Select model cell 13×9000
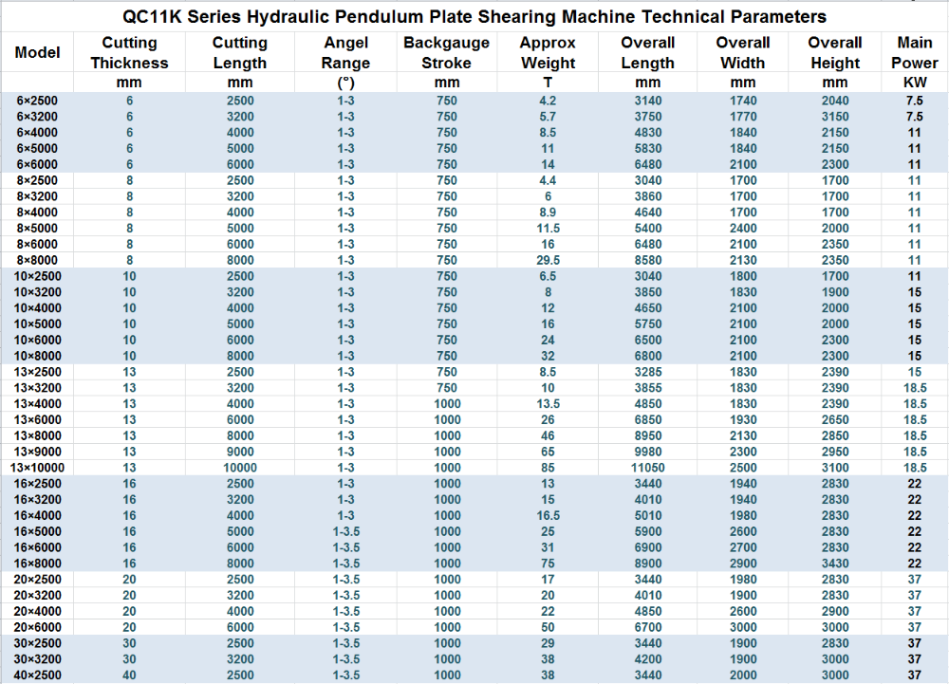The width and height of the screenshot is (949, 684). (37, 452)
